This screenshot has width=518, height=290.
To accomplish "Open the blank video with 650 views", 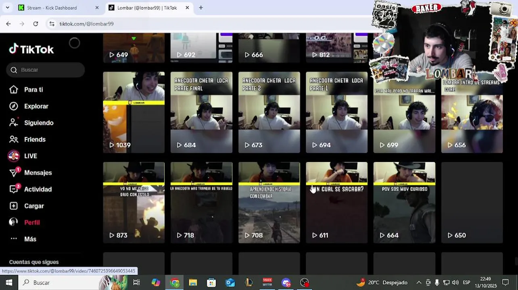I will pos(472,203).
